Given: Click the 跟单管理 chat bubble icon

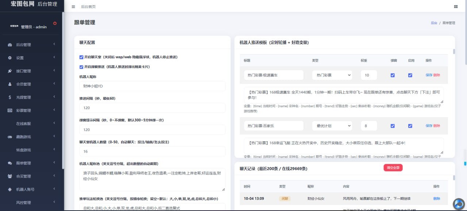Looking at the screenshot, I should coord(10,163).
